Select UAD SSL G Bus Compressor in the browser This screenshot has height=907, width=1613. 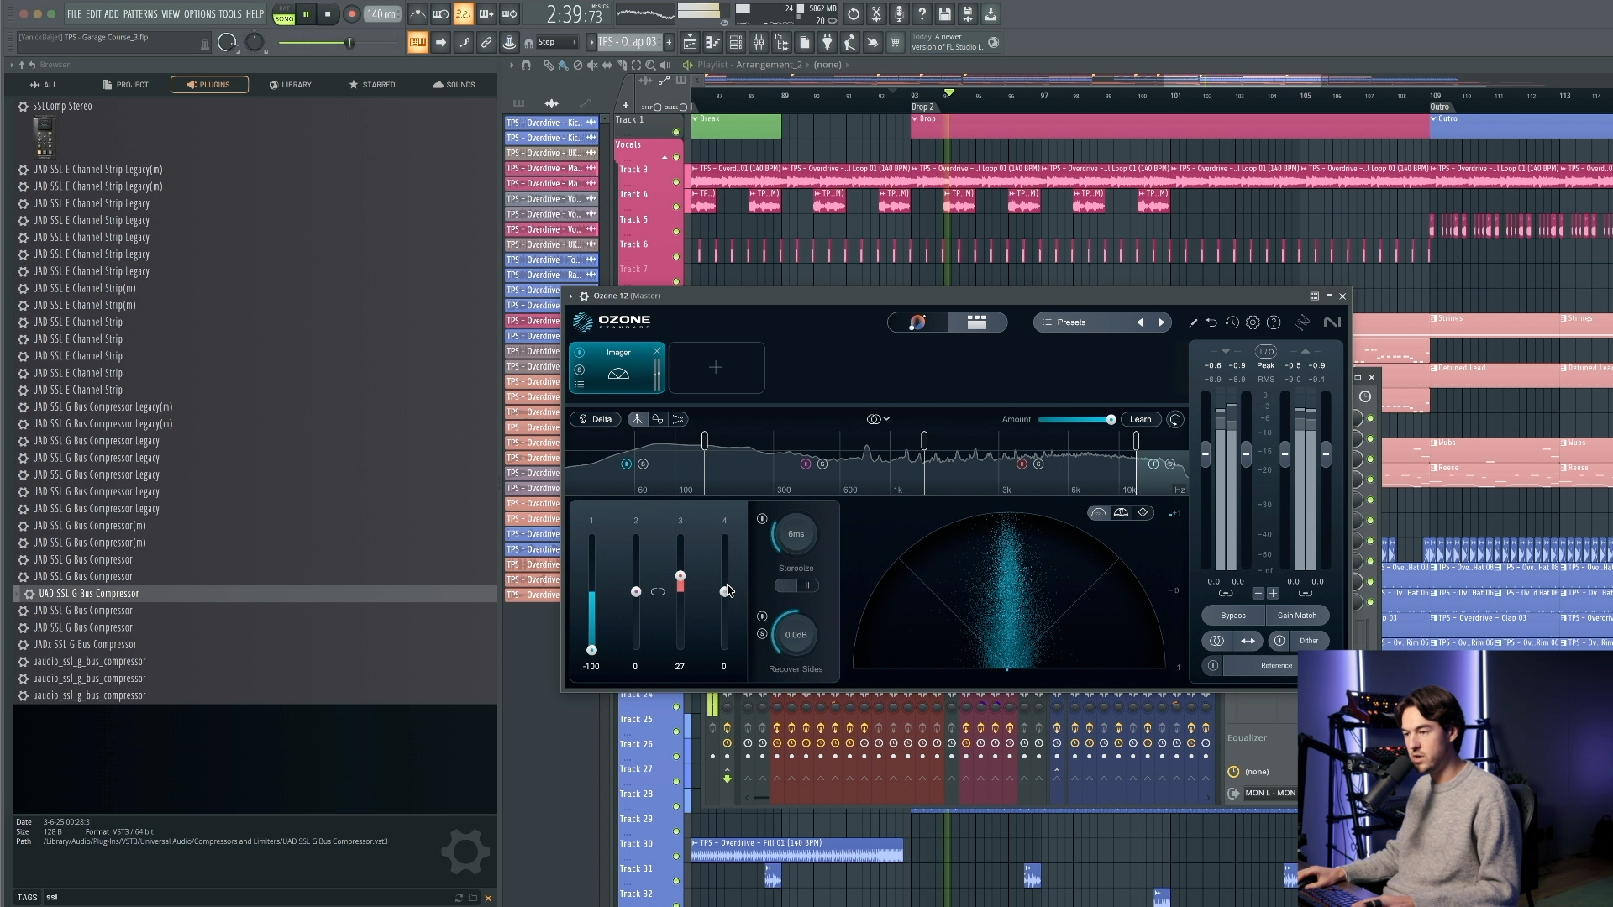coord(87,594)
